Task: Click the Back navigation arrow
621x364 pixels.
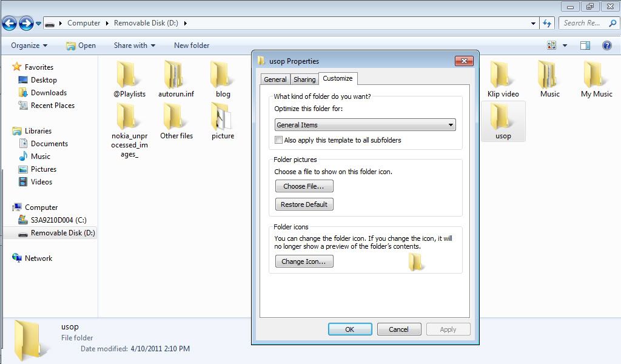Action: point(9,24)
